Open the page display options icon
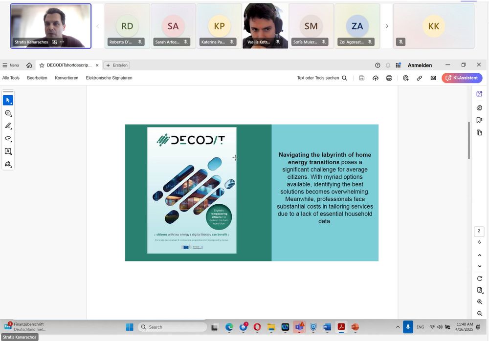The image size is (489, 341). (x=480, y=290)
